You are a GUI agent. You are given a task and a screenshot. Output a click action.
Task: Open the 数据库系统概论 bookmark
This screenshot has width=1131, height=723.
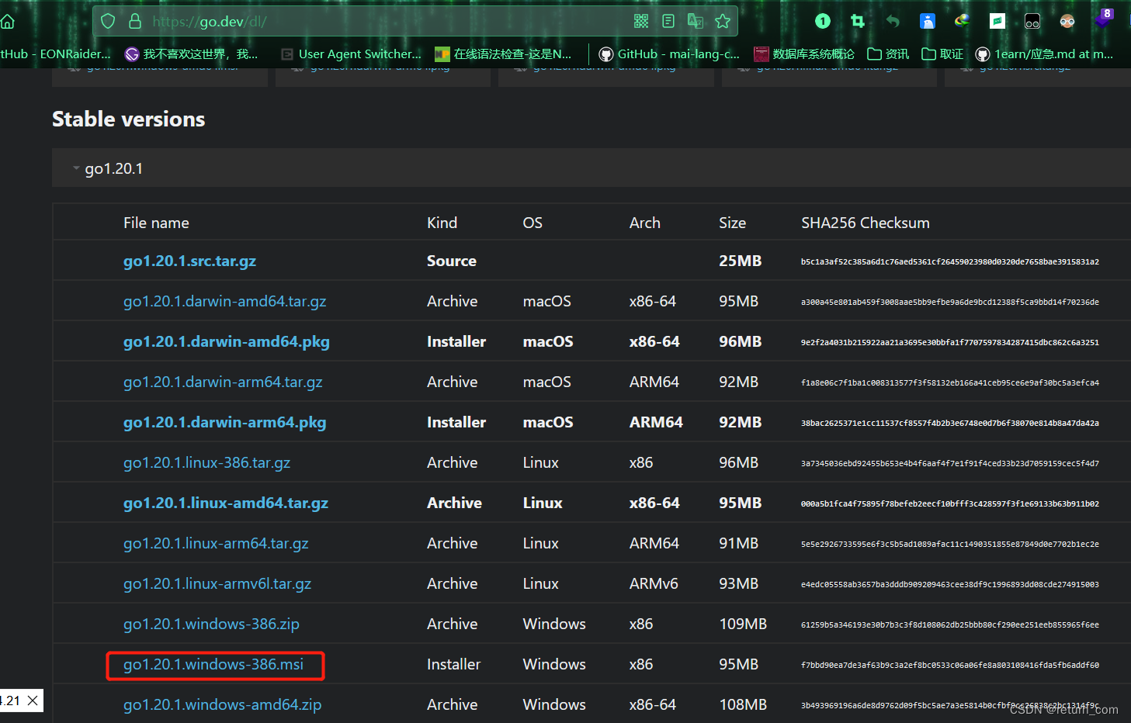804,54
